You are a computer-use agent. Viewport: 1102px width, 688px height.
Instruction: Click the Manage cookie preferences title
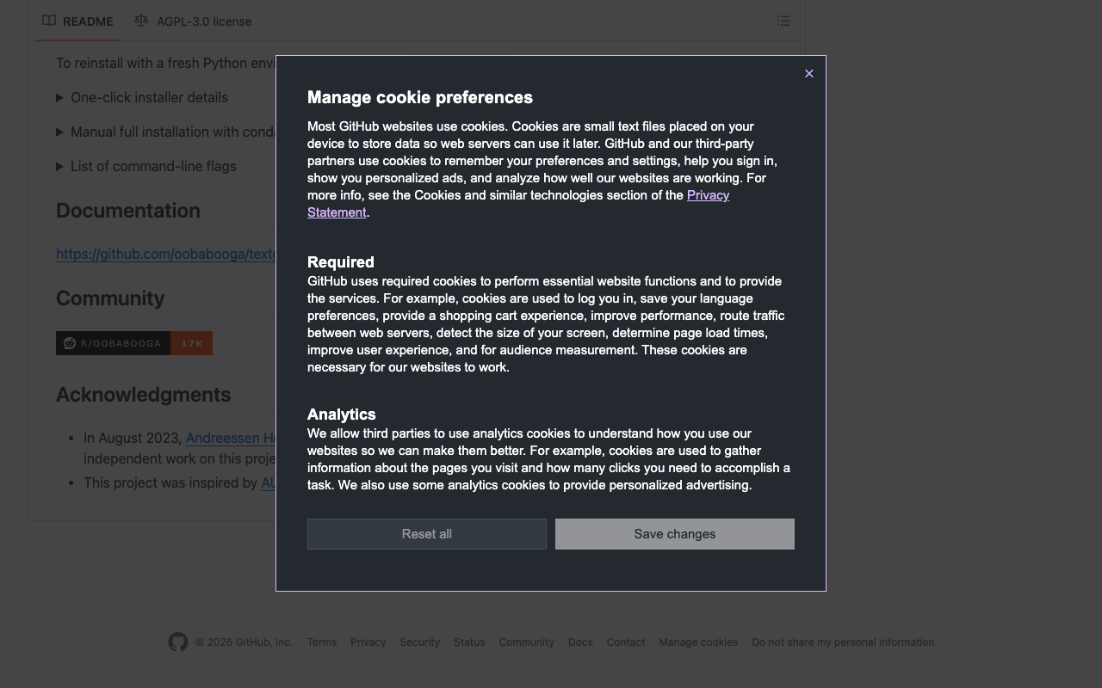pos(420,97)
